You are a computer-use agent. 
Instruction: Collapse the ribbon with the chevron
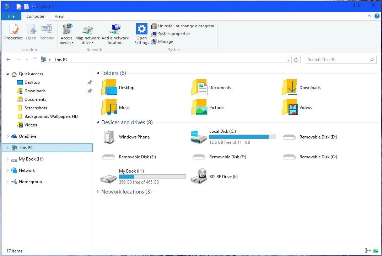coord(369,16)
